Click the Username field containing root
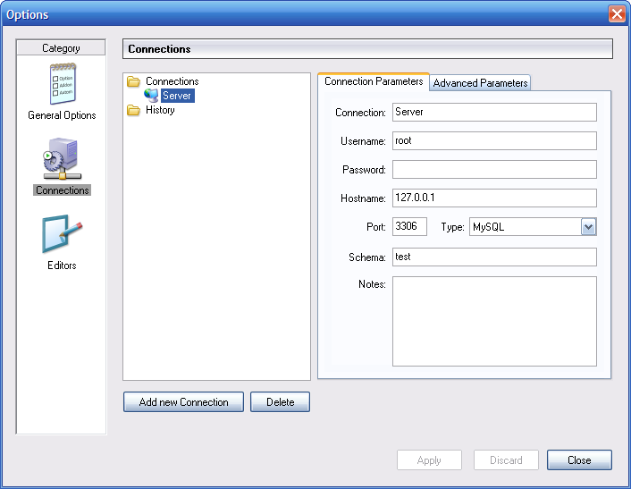This screenshot has width=631, height=489. pos(494,141)
